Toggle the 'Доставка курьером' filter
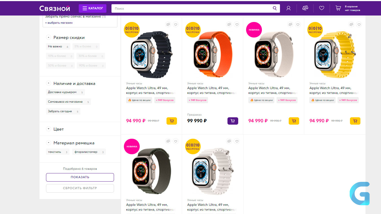 pyautogui.click(x=65, y=92)
